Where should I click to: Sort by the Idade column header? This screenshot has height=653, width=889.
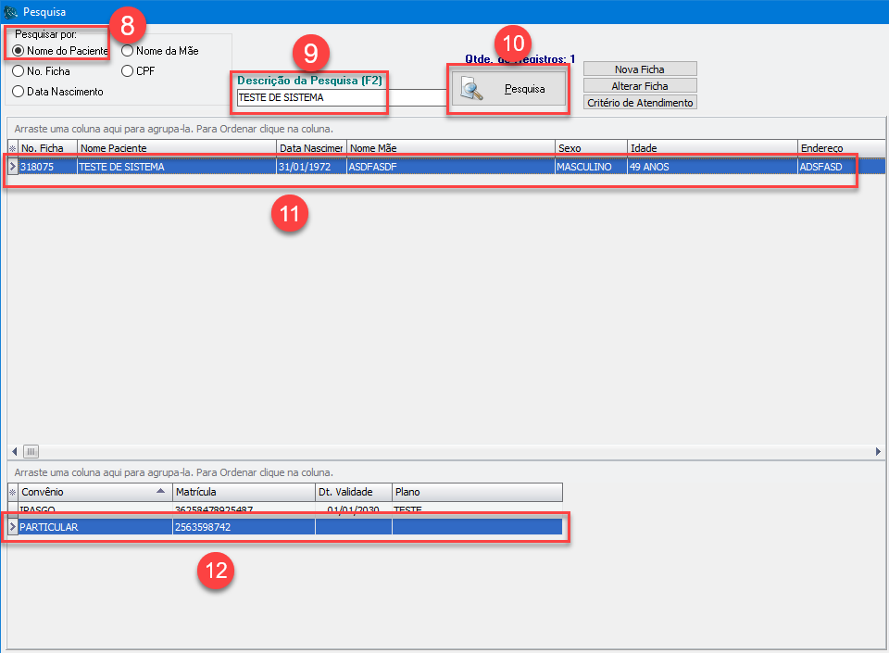click(711, 148)
